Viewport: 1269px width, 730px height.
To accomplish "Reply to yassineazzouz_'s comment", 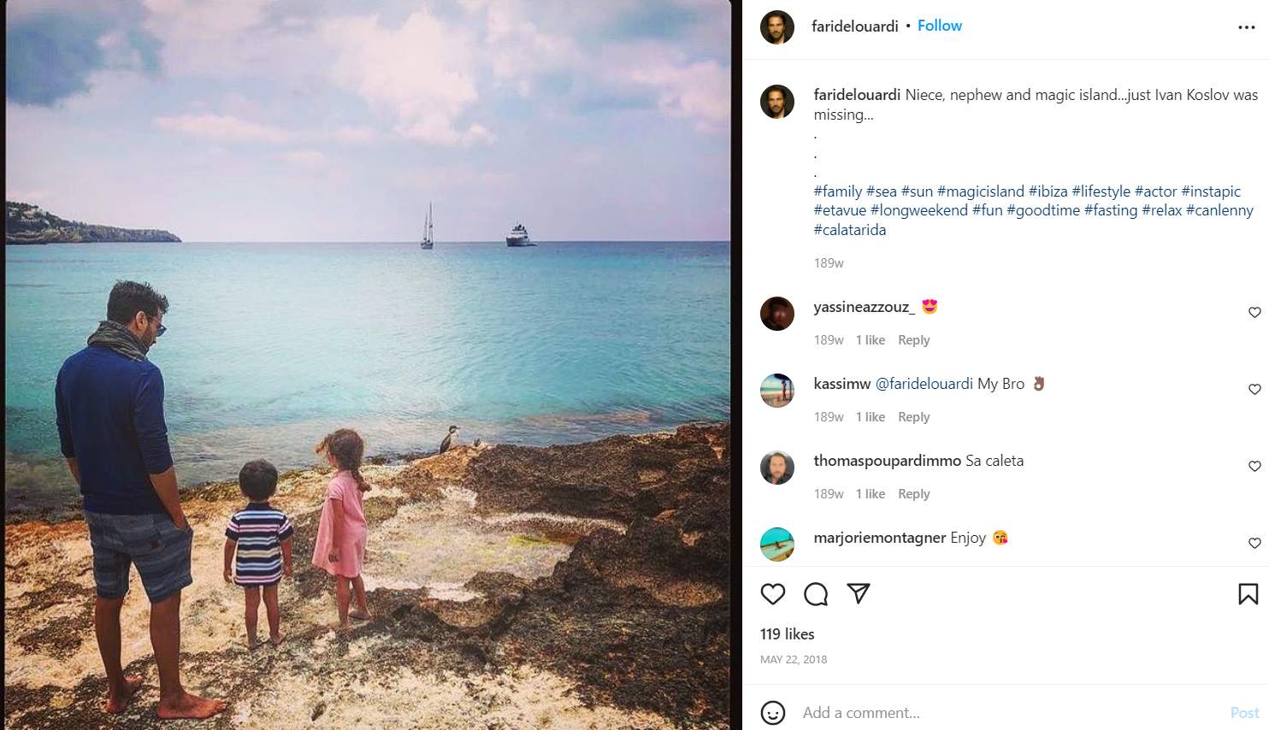I will (913, 340).
